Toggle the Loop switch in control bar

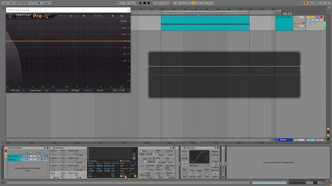coord(193,3)
